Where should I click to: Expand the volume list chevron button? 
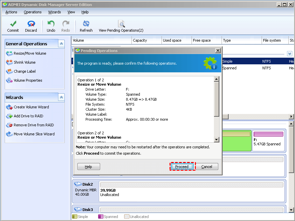click(289, 54)
